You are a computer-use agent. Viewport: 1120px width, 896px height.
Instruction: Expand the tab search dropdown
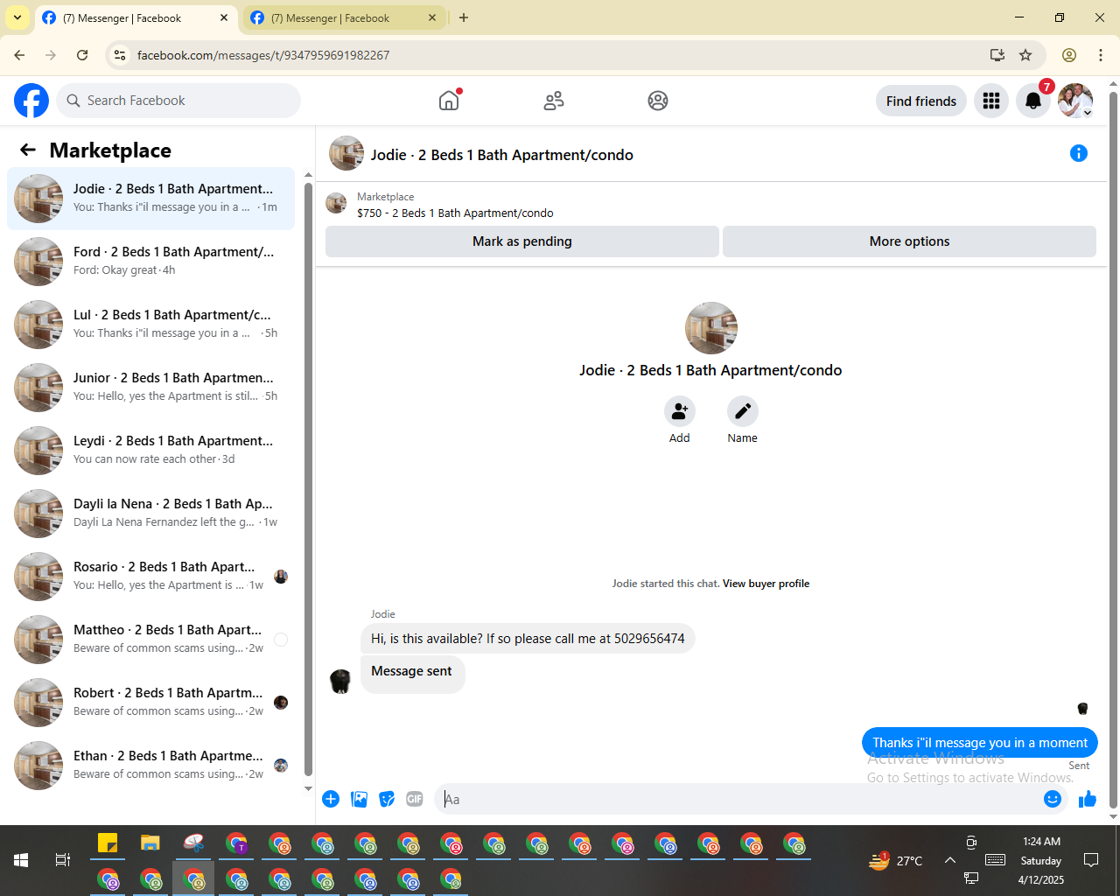(17, 17)
